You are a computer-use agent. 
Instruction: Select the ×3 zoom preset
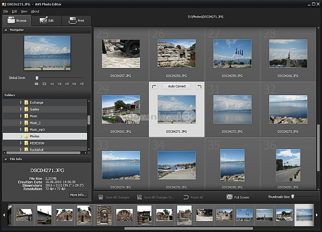[66, 84]
